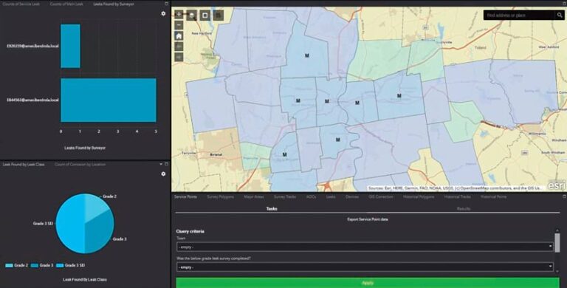Toggle Grade 3 legend entry
This screenshot has height=288, width=567.
point(42,266)
